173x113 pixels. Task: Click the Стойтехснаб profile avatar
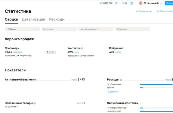click(x=141, y=3)
